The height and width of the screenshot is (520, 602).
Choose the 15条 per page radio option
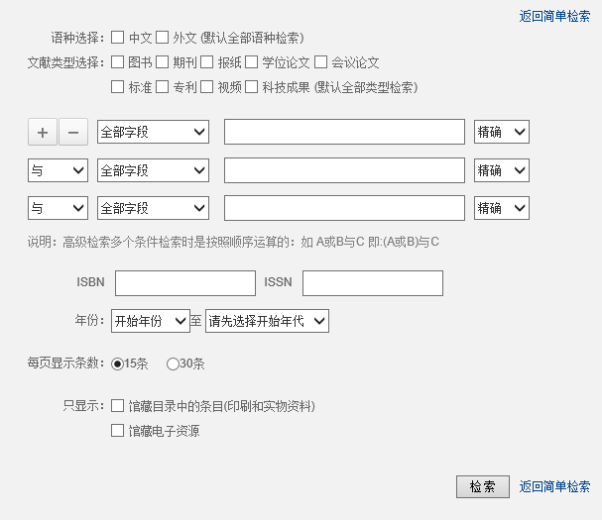(x=118, y=364)
